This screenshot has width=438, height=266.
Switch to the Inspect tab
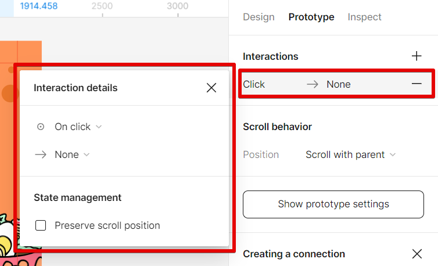coord(364,17)
